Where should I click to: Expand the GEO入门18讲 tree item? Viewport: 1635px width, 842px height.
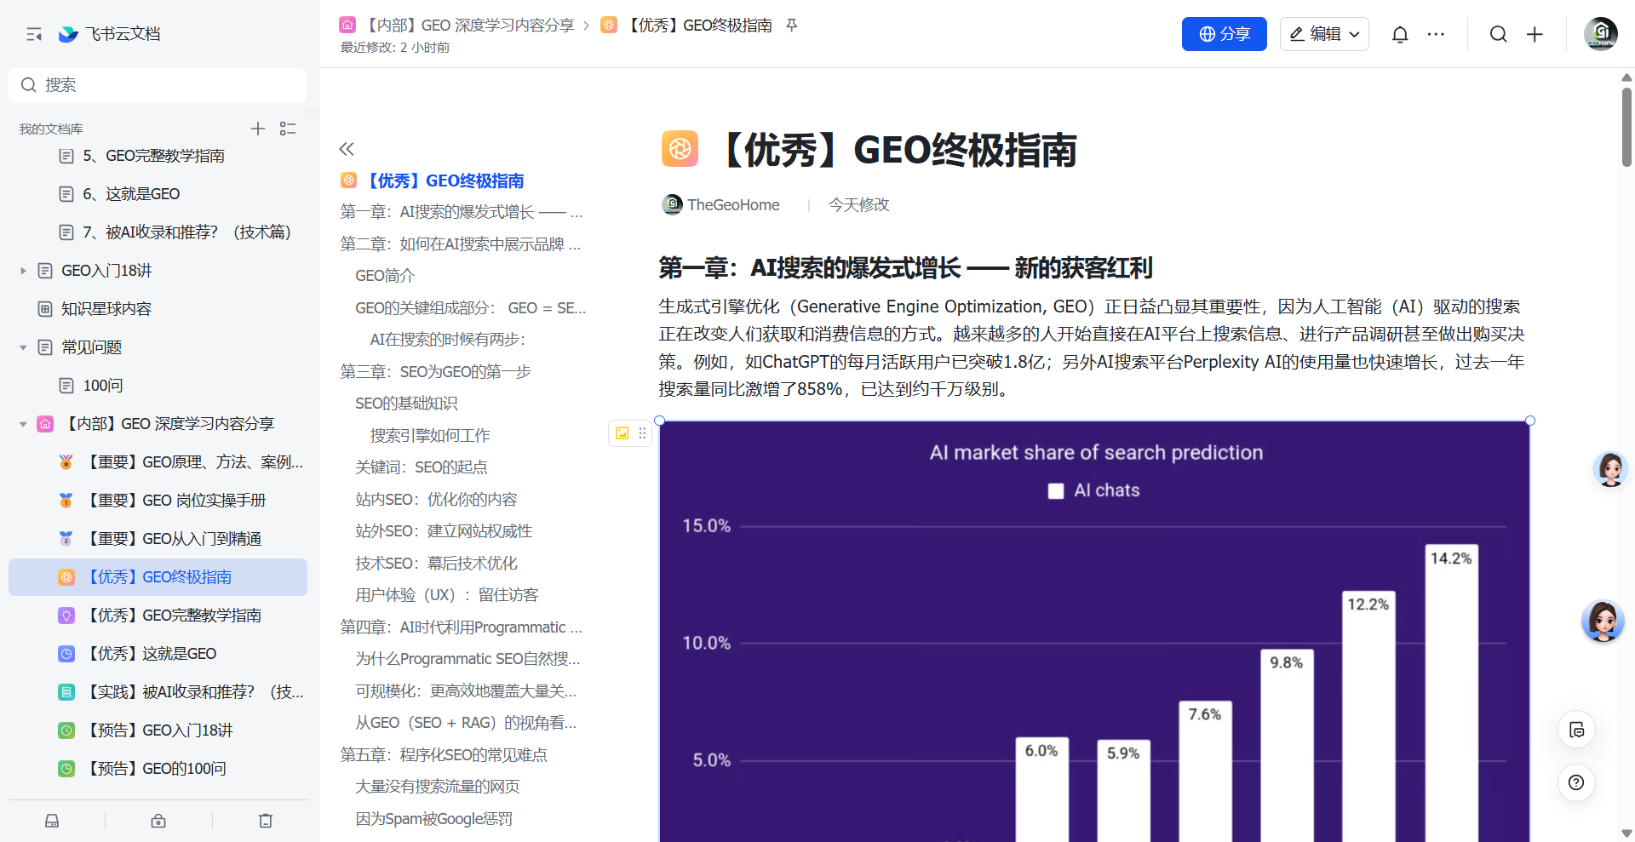tap(23, 271)
